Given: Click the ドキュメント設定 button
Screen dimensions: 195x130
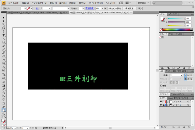Looking at the screenshot, I should coord(115,8).
